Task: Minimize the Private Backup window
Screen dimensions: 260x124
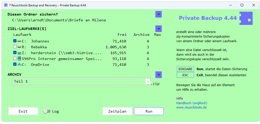Action: 230,5
